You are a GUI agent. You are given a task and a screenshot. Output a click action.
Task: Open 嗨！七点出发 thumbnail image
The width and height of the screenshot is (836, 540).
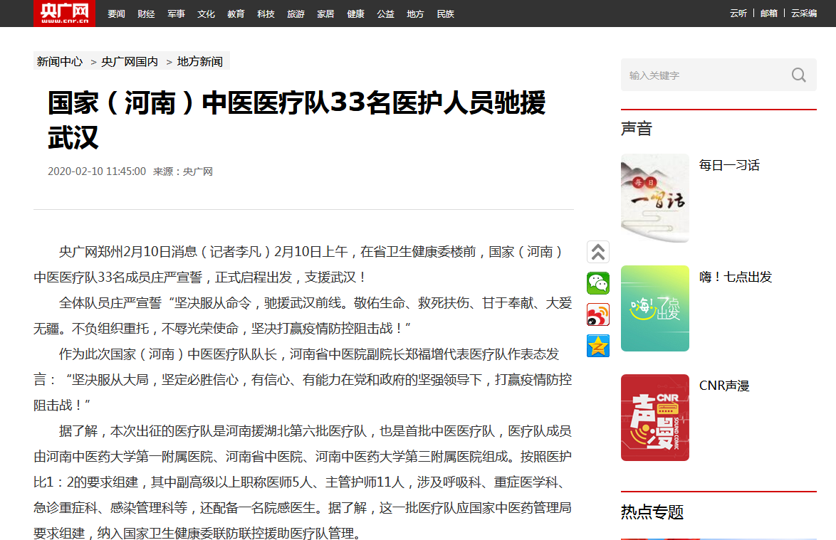coord(654,309)
